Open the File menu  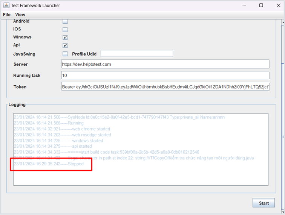(7, 15)
